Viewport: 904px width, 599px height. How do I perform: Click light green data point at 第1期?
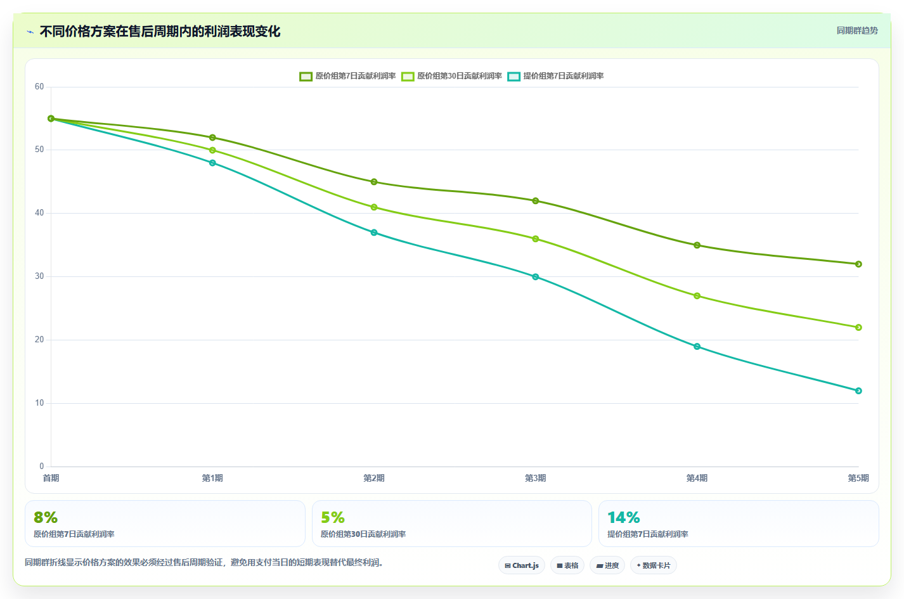pyautogui.click(x=212, y=150)
